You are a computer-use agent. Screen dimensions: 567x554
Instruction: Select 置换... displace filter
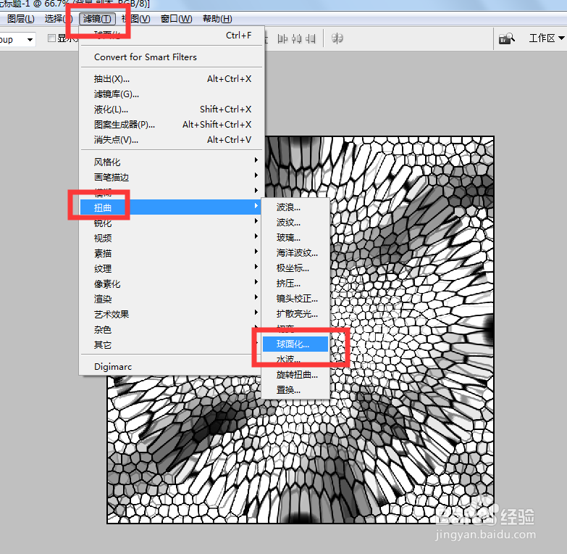[295, 389]
